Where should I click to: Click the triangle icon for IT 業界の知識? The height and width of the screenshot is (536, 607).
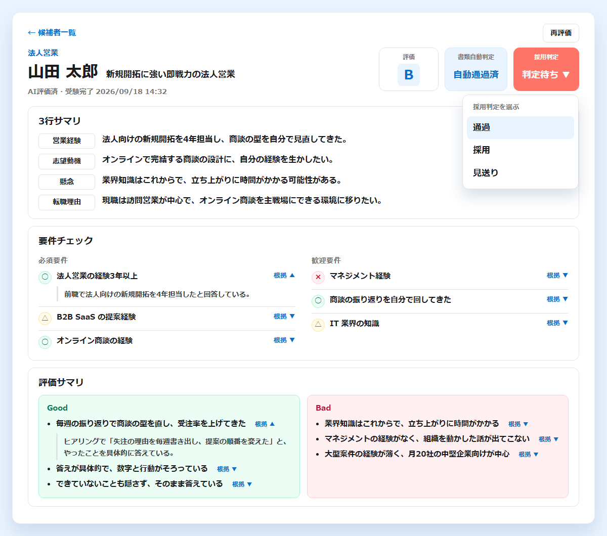(x=318, y=325)
